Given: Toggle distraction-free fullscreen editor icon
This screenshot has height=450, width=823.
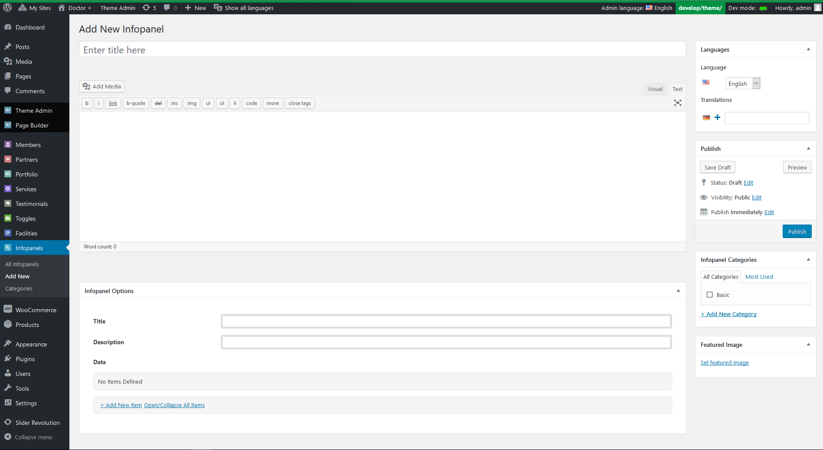Looking at the screenshot, I should [x=678, y=103].
